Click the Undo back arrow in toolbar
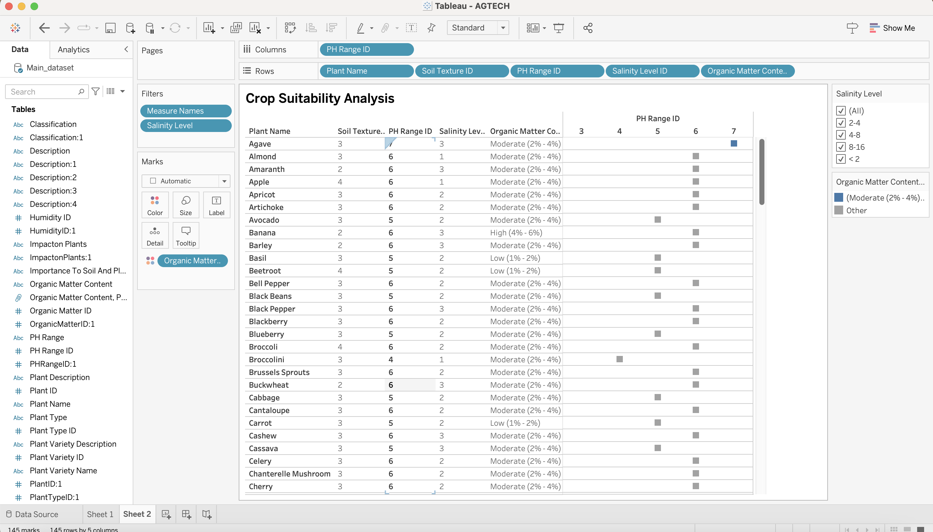 click(44, 28)
